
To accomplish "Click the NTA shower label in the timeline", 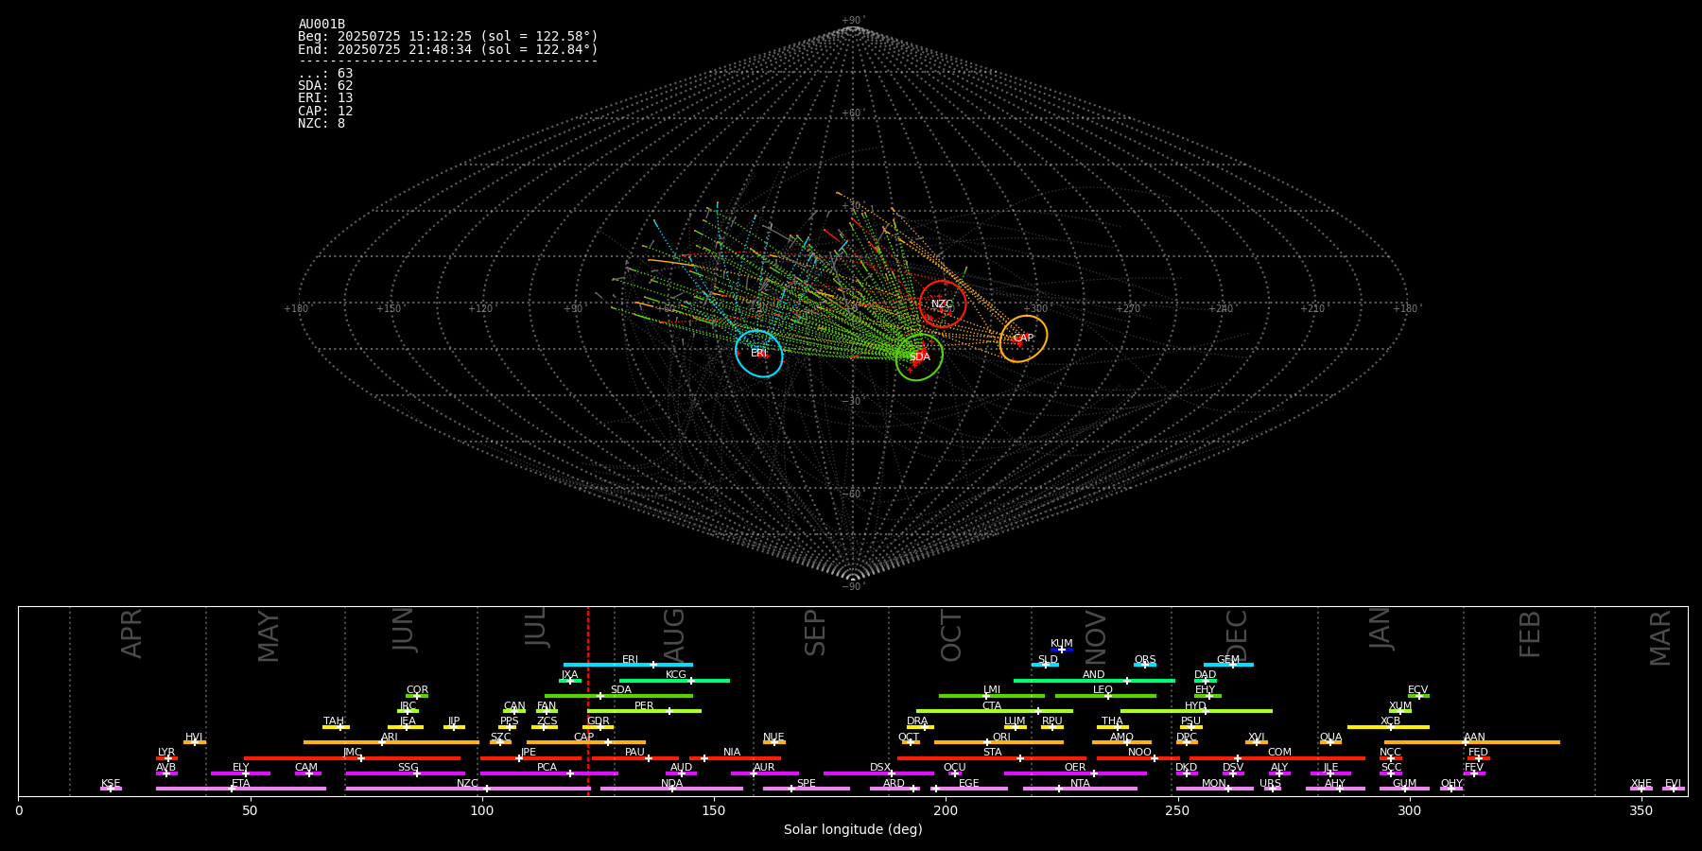I will click(x=1081, y=784).
